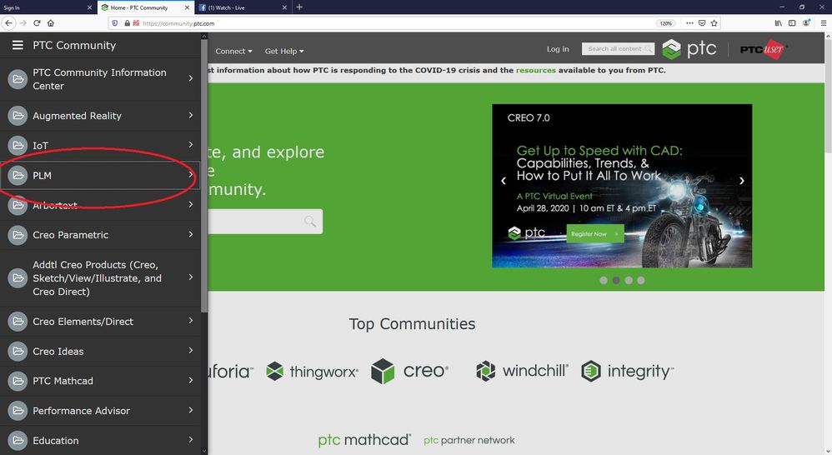Click the Register Now button on banner
This screenshot has height=455, width=832.
[594, 234]
